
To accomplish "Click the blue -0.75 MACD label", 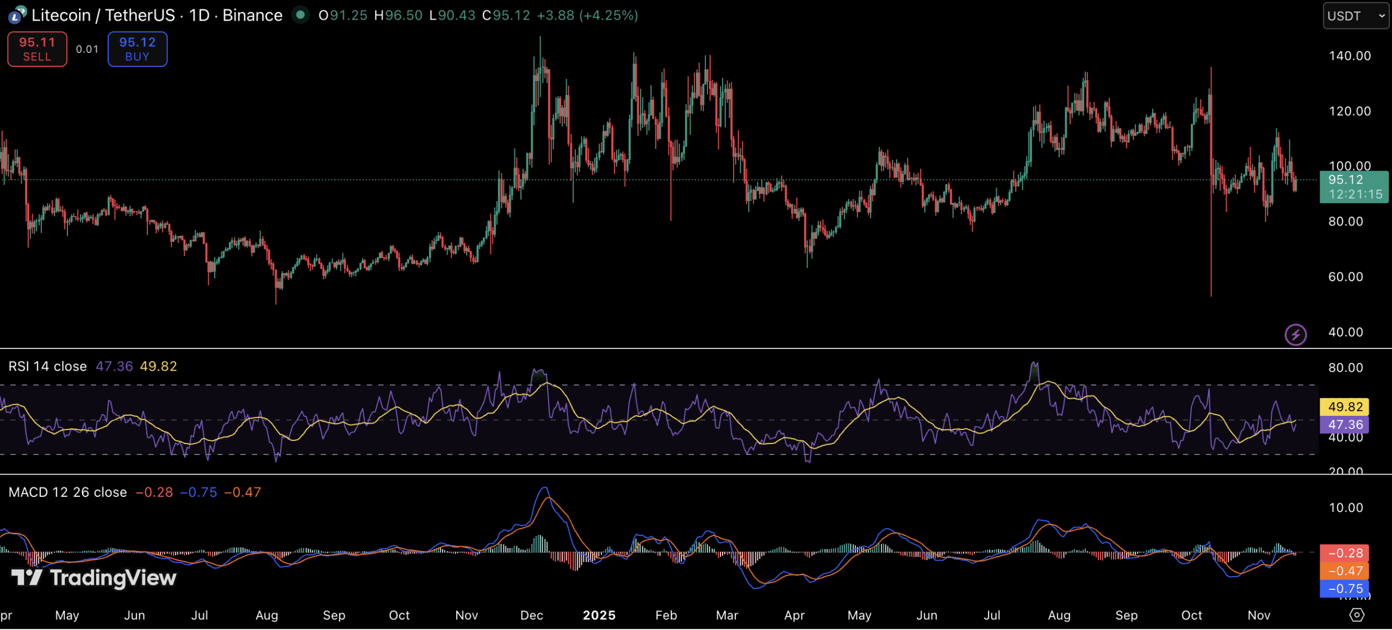I will pyautogui.click(x=1345, y=589).
